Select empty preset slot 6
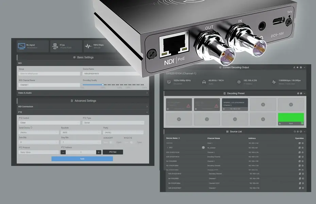This screenshot has width=316, height=204. 179,119
